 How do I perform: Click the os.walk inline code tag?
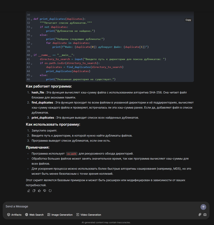point(72,154)
